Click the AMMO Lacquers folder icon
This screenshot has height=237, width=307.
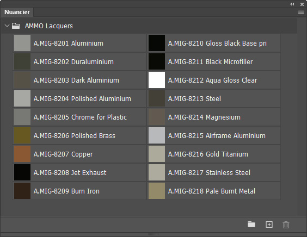pos(16,26)
